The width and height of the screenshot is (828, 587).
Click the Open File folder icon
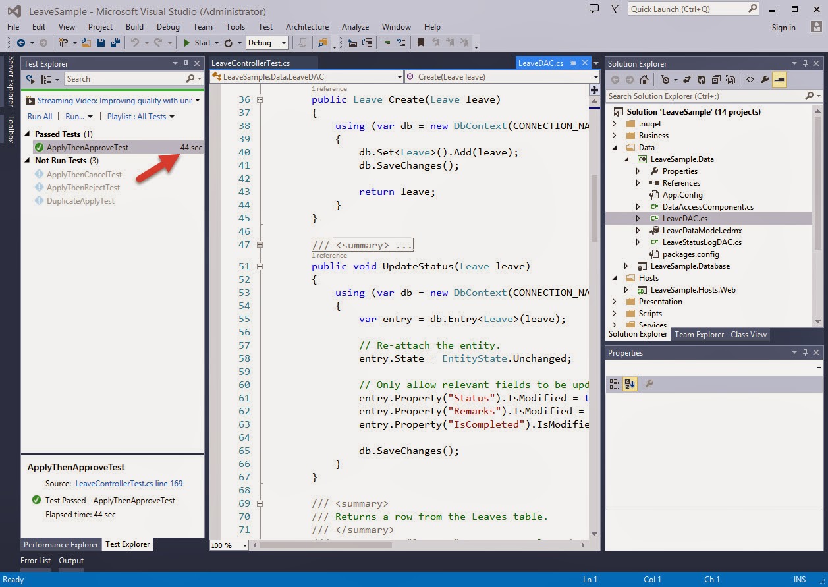coord(86,43)
